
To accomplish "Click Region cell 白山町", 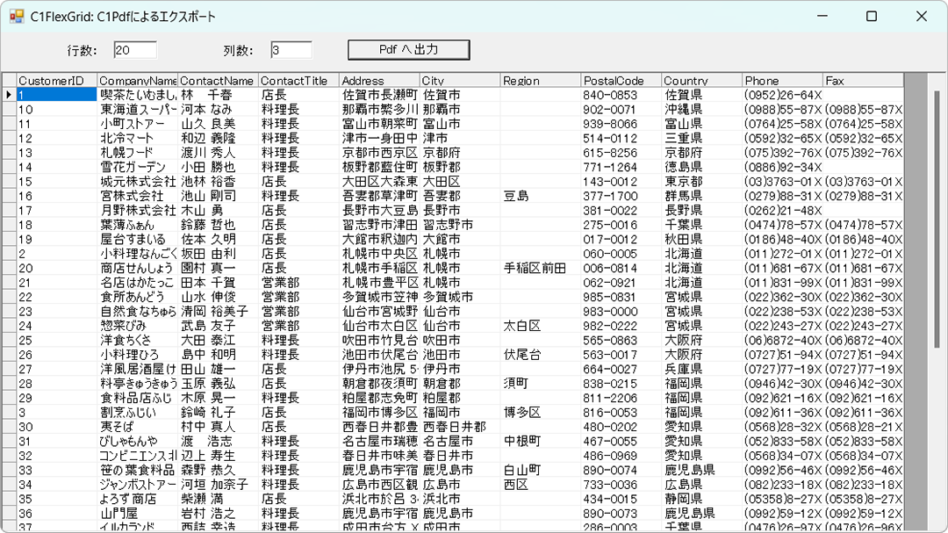I will click(541, 470).
